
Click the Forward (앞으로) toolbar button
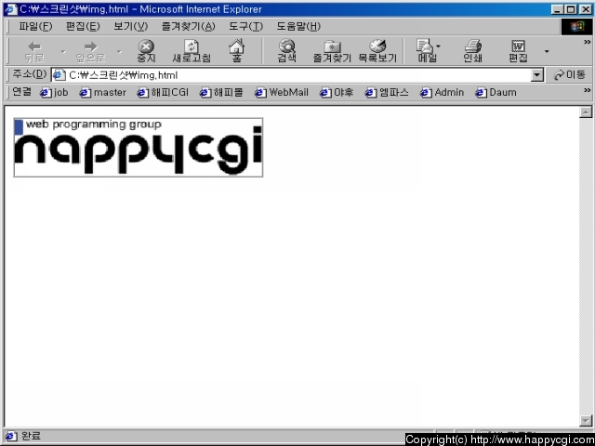[90, 51]
